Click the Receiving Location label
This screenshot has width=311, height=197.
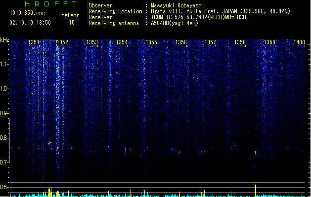click(x=115, y=11)
